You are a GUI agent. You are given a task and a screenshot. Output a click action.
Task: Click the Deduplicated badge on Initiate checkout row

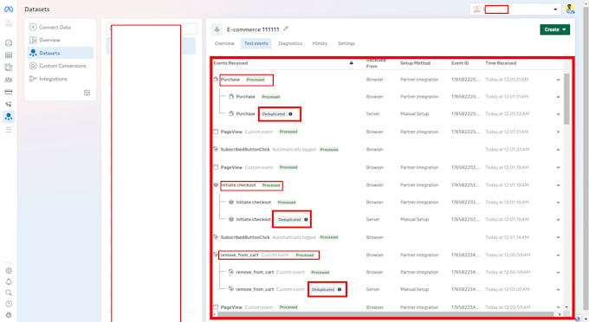289,220
